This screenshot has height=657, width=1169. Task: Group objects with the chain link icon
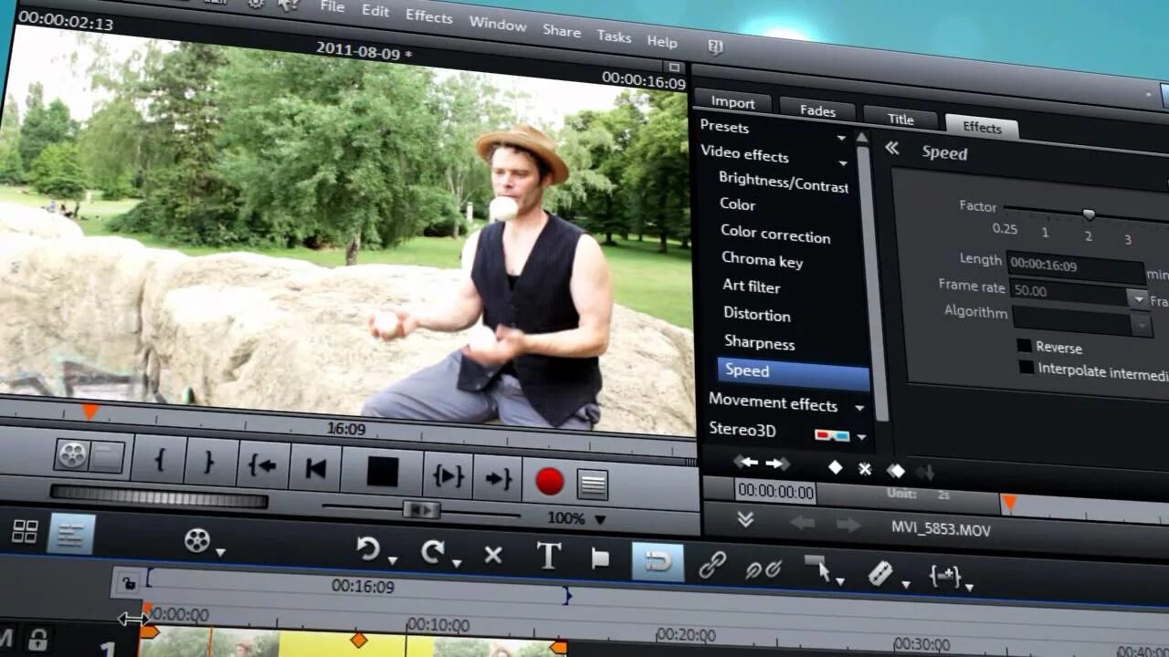click(x=712, y=565)
